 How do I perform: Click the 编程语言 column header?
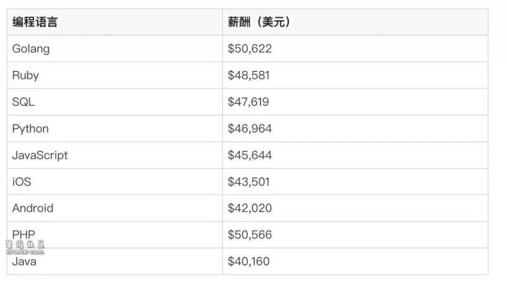pyautogui.click(x=35, y=22)
